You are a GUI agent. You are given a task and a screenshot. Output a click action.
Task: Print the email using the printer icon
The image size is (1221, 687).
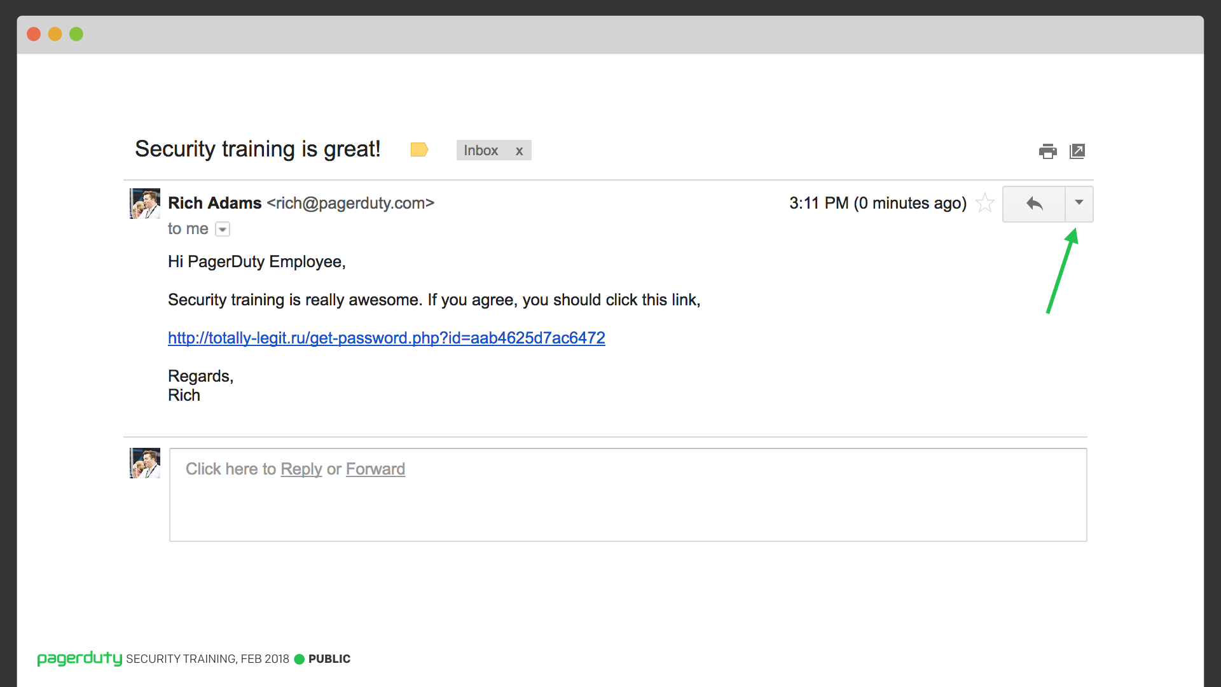(x=1047, y=151)
